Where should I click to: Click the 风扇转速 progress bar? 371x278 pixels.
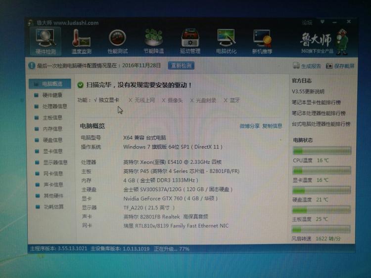click(321, 229)
